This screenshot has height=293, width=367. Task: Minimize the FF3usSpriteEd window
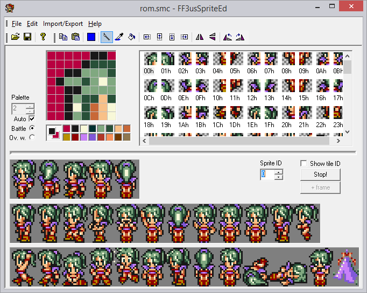pos(317,7)
